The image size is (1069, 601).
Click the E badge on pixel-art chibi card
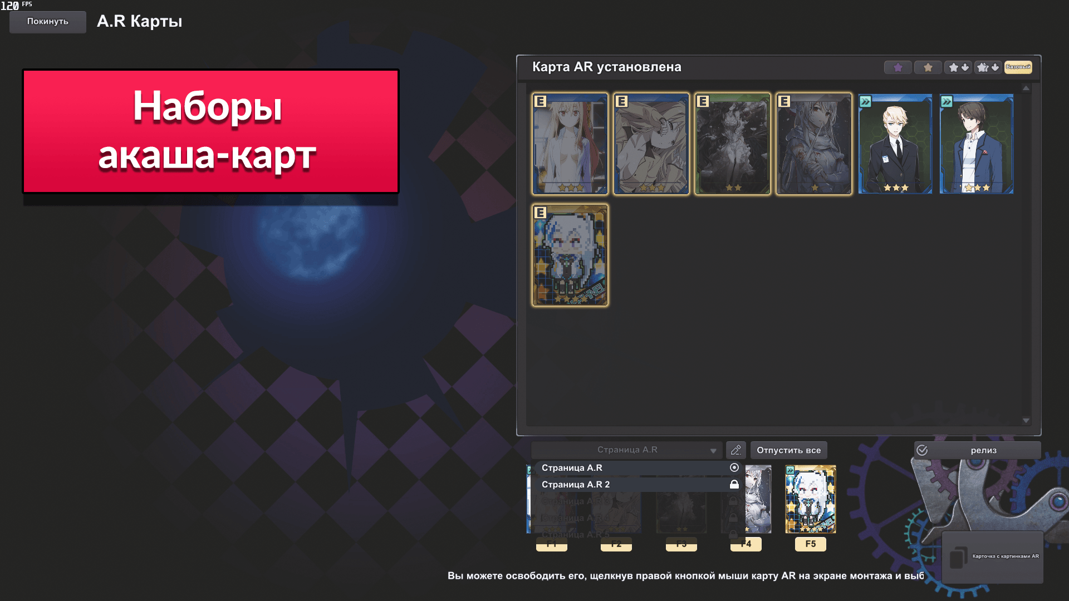540,213
